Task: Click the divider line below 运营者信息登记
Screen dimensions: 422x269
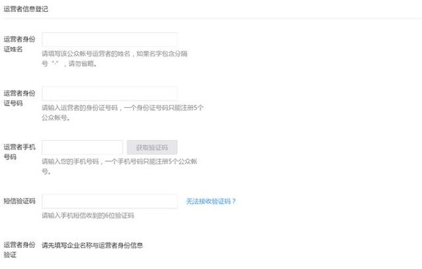Action: tap(212, 18)
